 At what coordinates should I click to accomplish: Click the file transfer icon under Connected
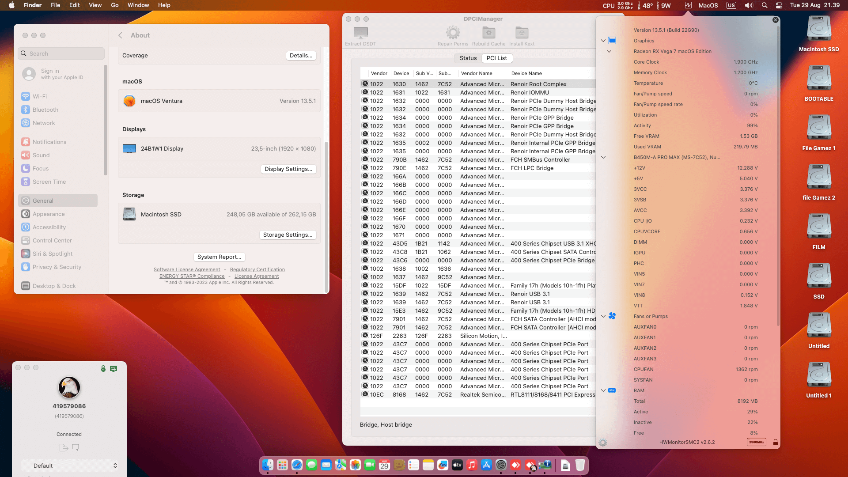[x=63, y=447]
